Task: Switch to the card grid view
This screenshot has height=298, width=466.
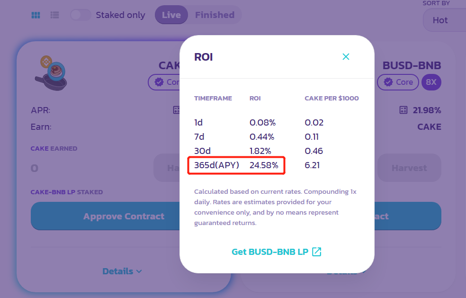Action: [36, 15]
